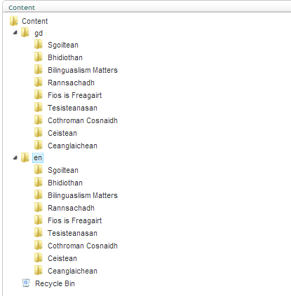291x296 pixels.
Task: Select Bilinguaslism Matters under the en folder
Action: click(x=83, y=195)
